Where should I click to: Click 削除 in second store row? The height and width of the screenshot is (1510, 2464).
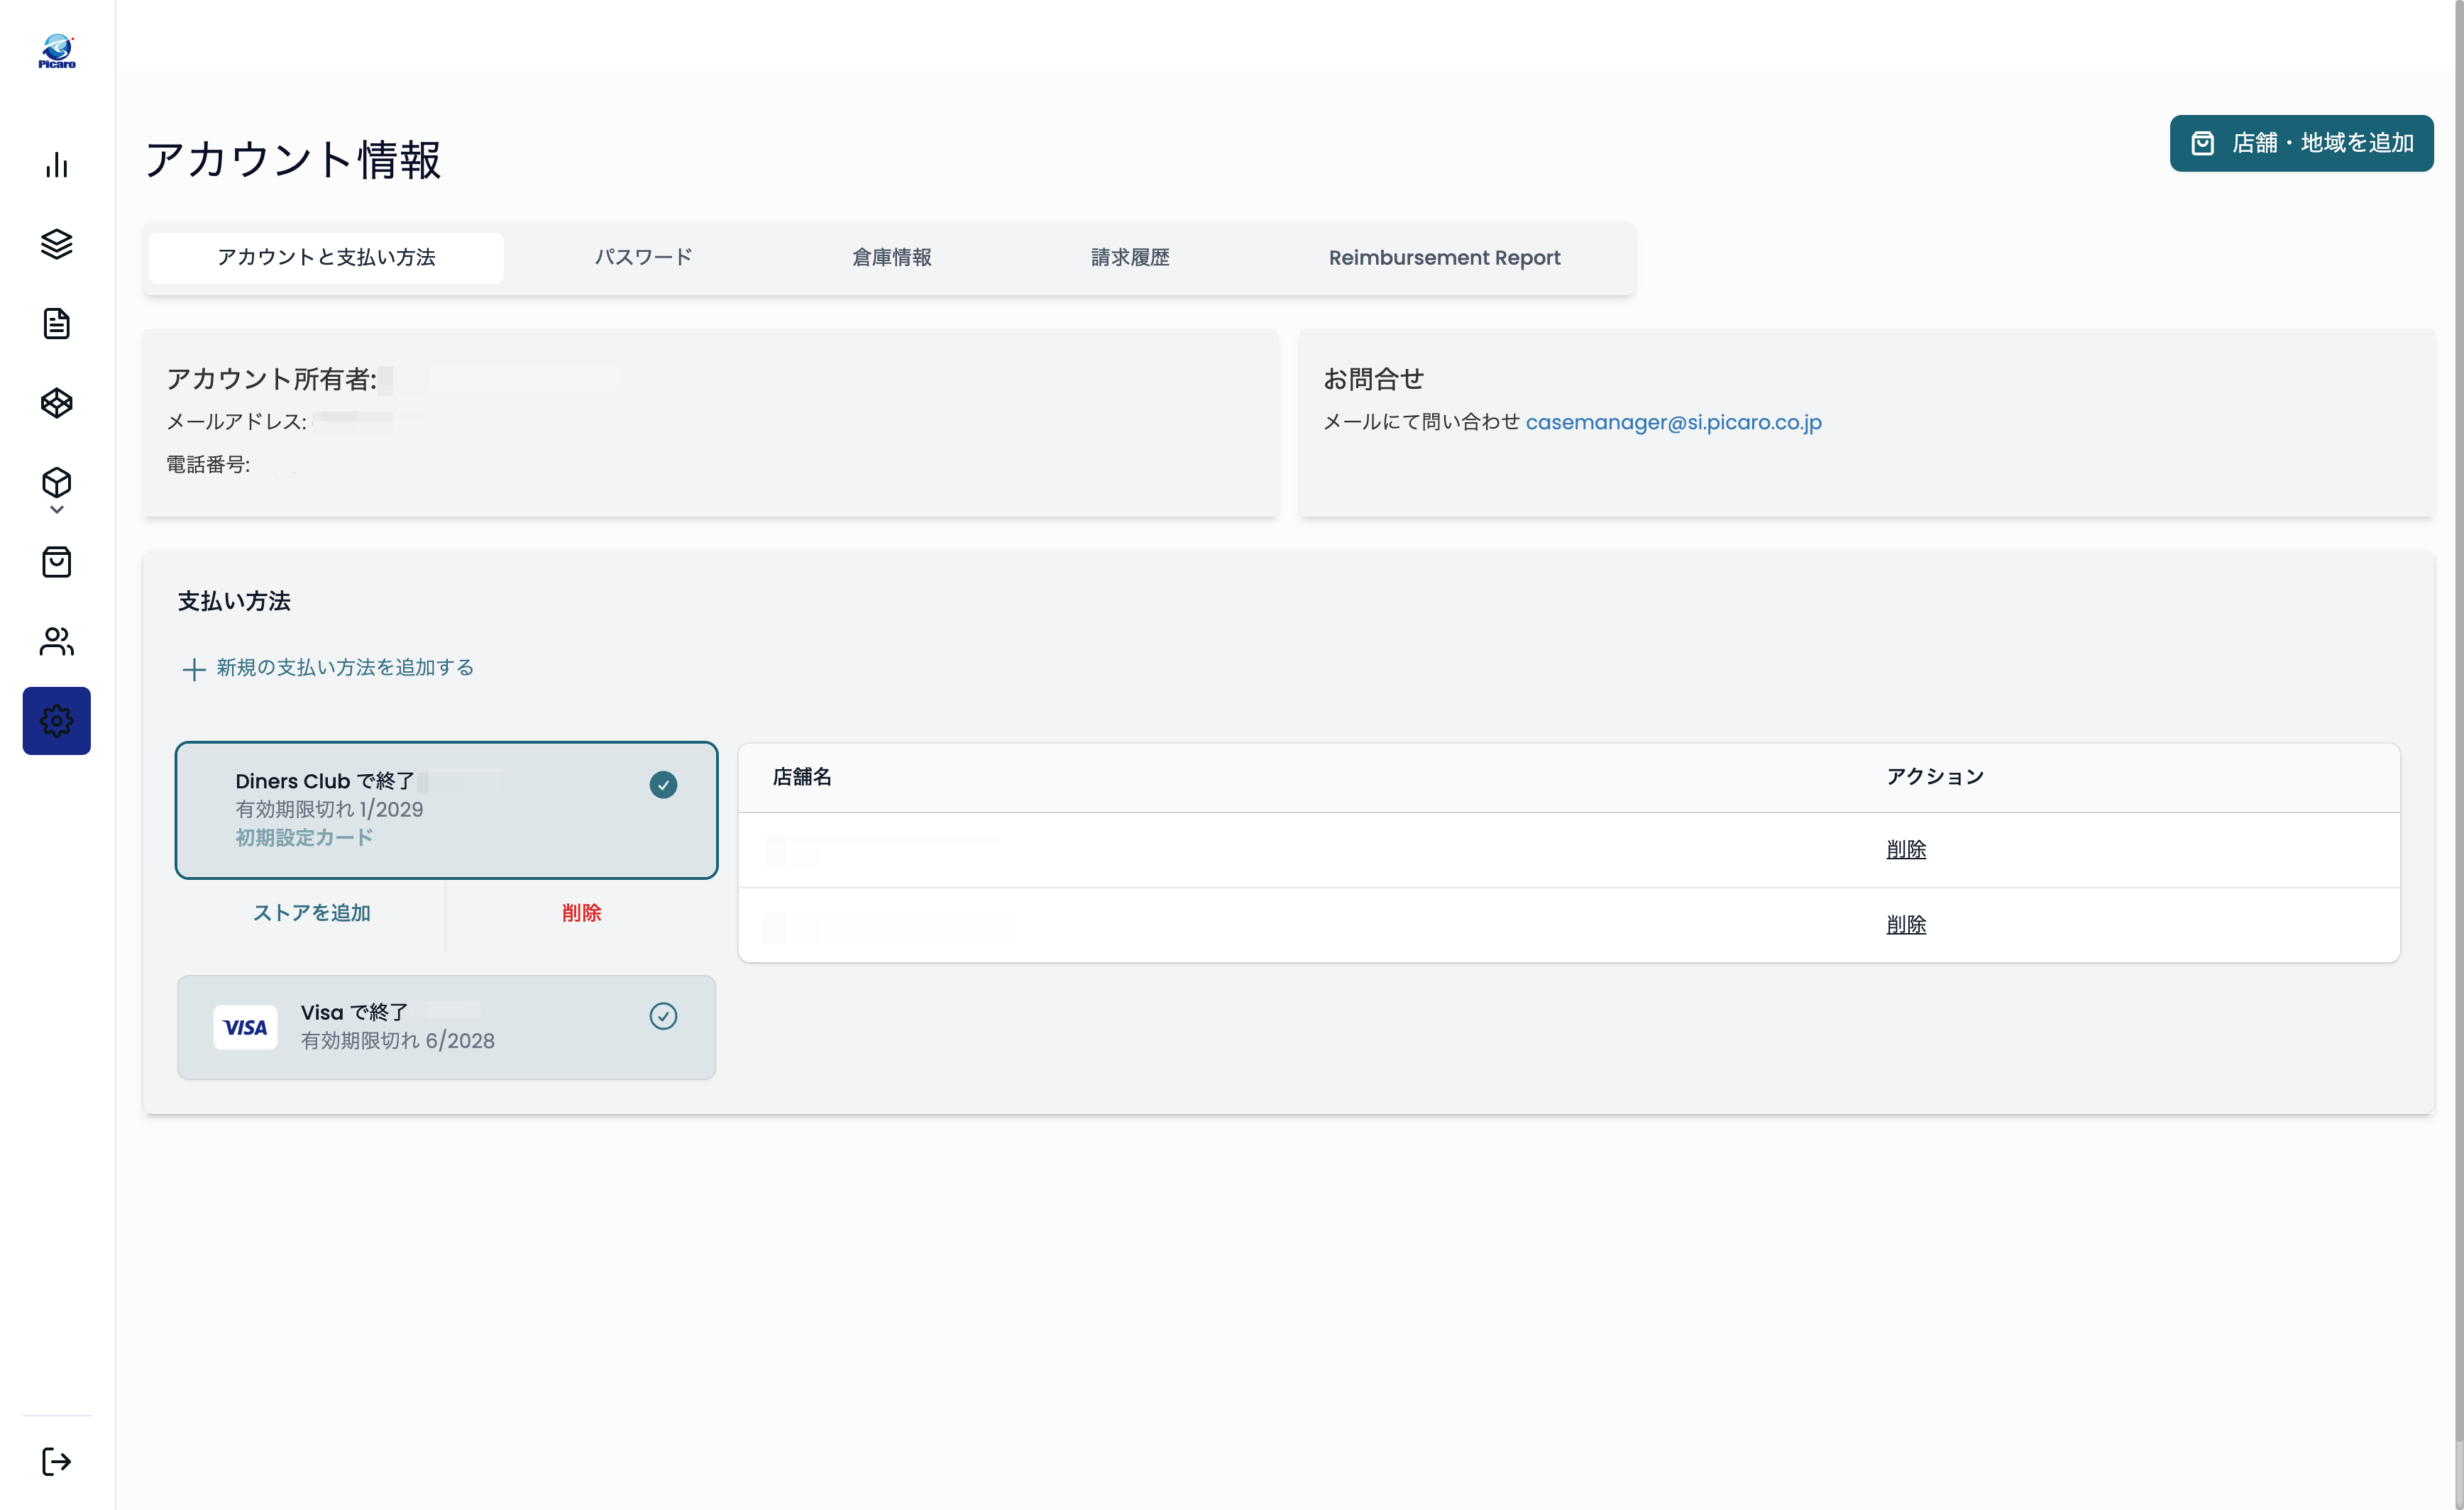[1906, 925]
